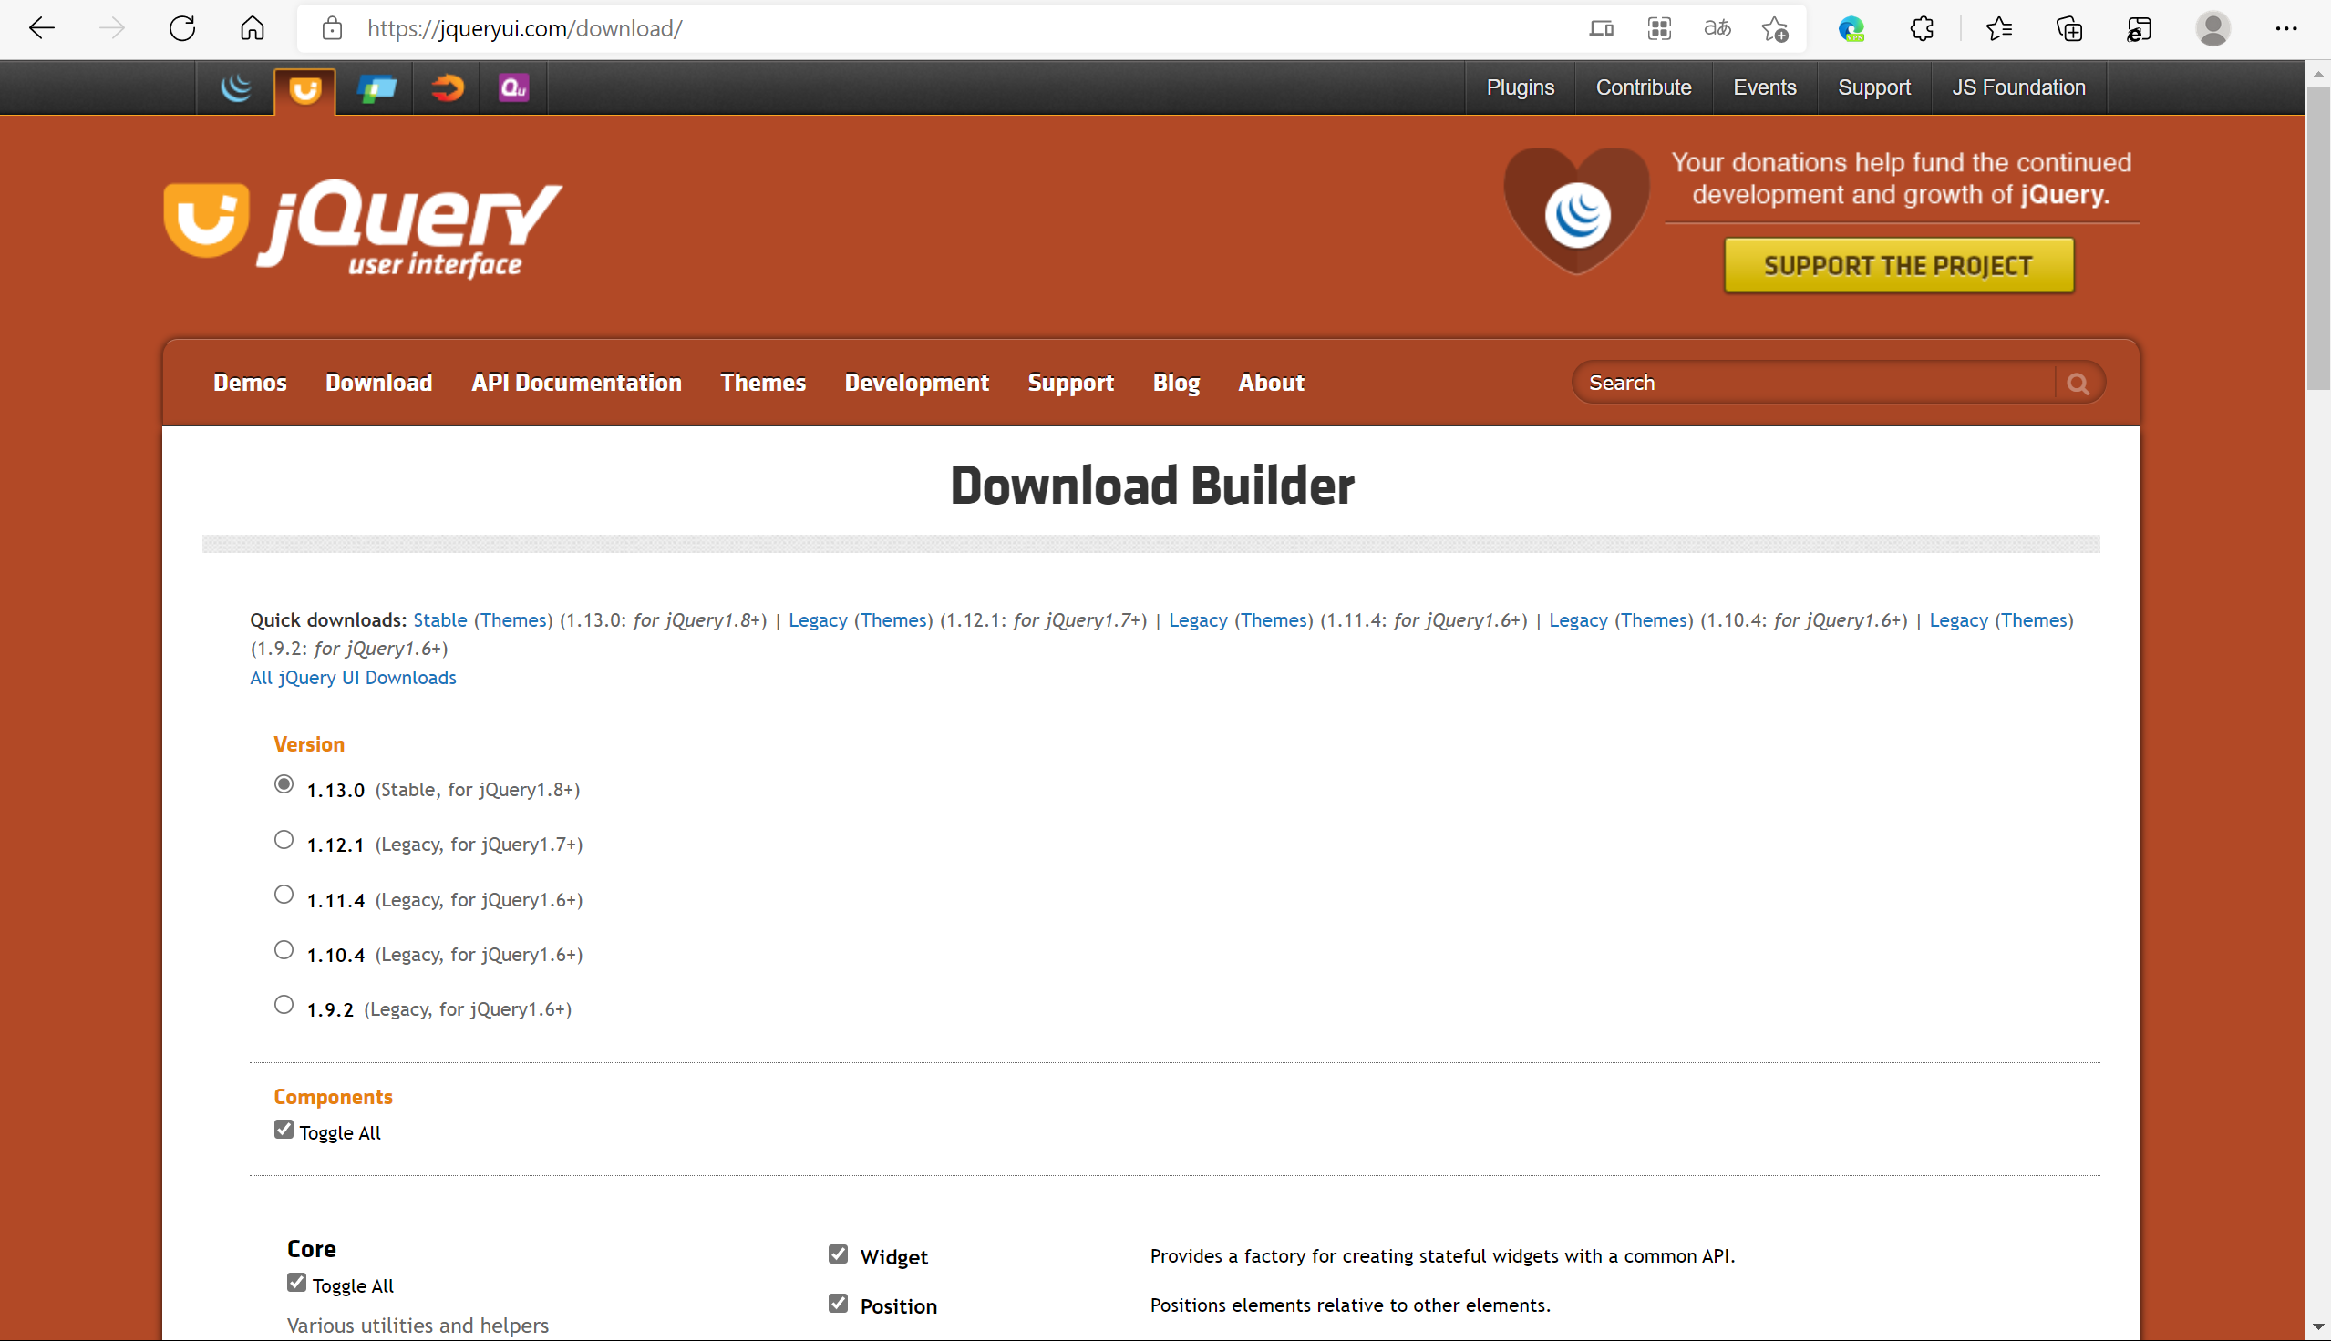2331x1341 pixels.
Task: Click the search magnifier icon
Action: pyautogui.click(x=2078, y=384)
